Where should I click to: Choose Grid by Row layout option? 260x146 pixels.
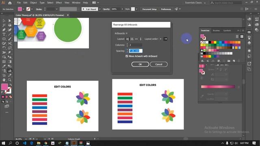(127, 39)
